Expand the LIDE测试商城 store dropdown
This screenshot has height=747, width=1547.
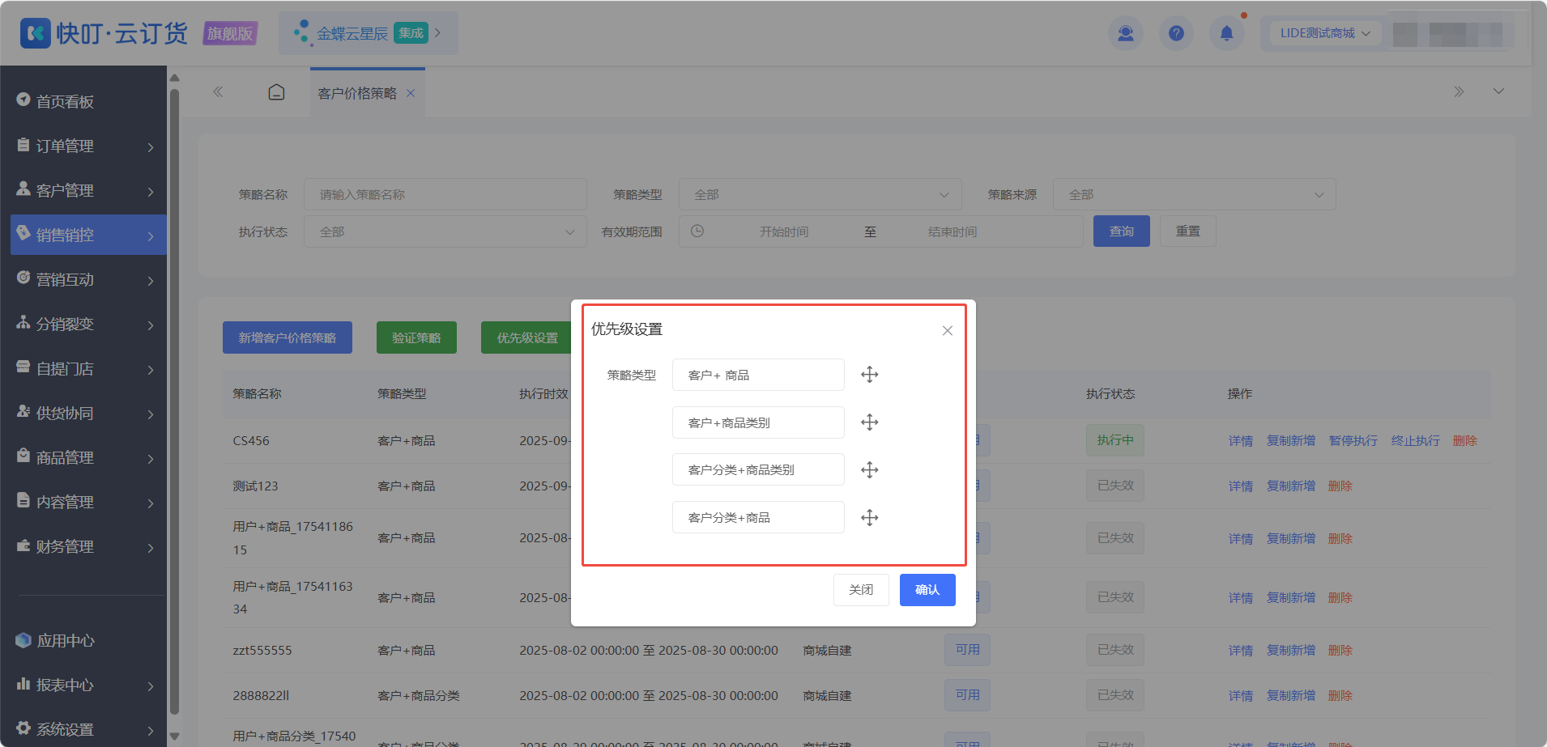[1325, 33]
